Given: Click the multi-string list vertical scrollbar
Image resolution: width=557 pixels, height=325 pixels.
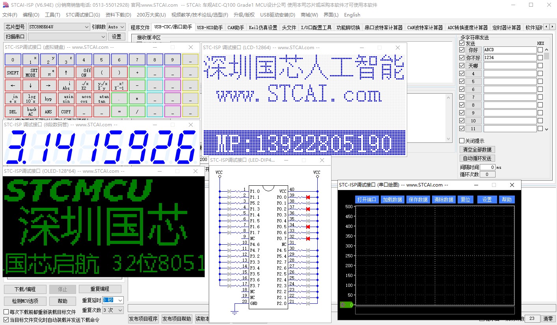Looking at the screenshot, I should pyautogui.click(x=546, y=89).
